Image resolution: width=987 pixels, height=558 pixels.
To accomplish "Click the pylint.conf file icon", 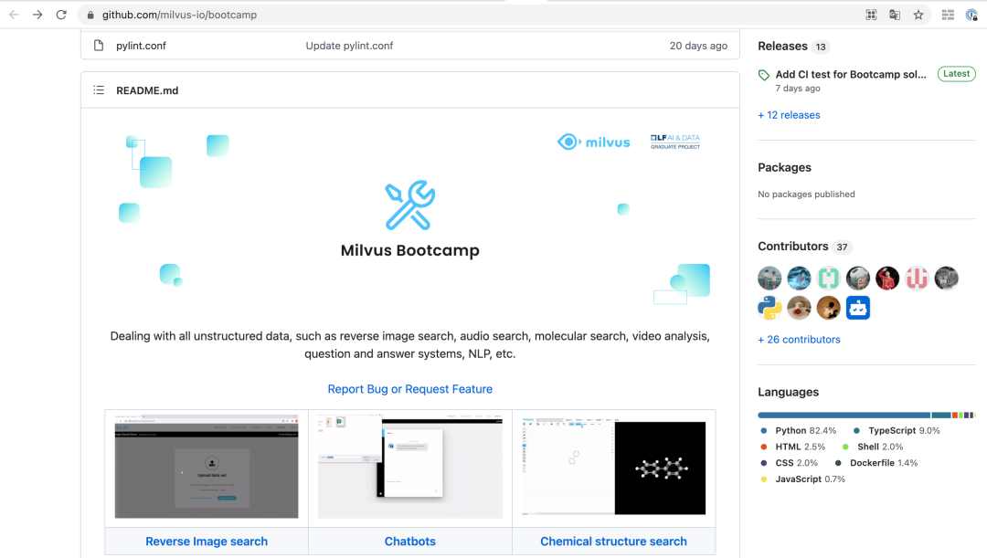I will pos(98,46).
